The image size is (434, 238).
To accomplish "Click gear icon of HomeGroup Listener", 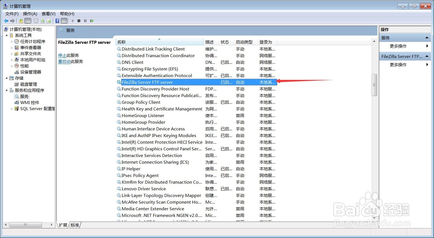I will pos(119,116).
